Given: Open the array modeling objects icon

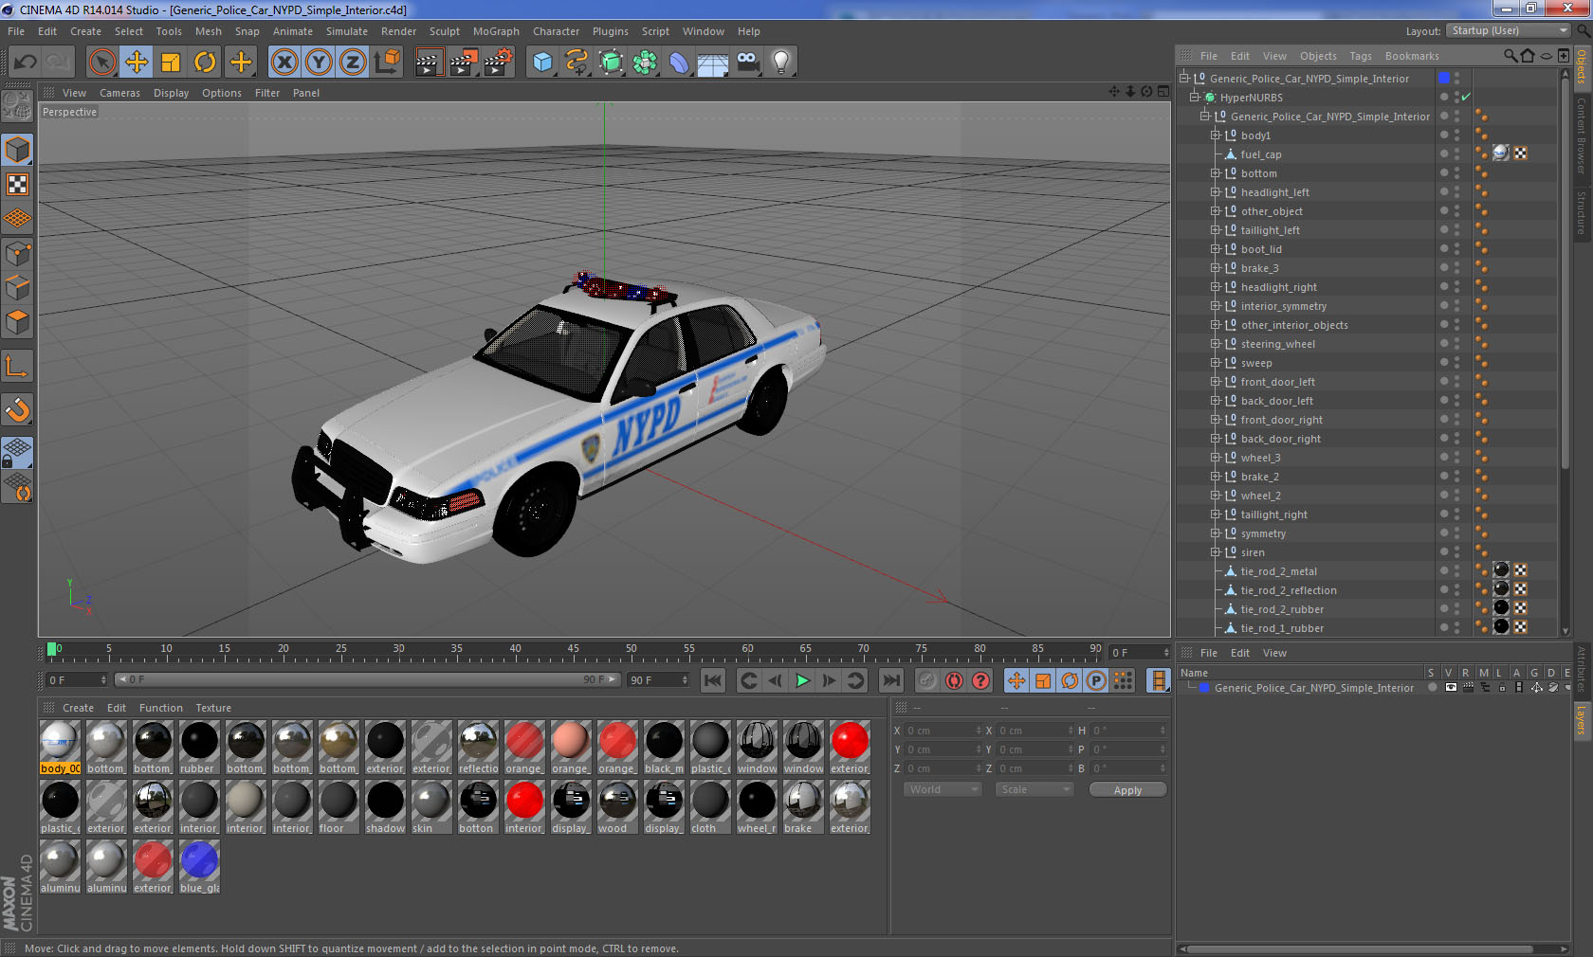Looking at the screenshot, I should [645, 63].
